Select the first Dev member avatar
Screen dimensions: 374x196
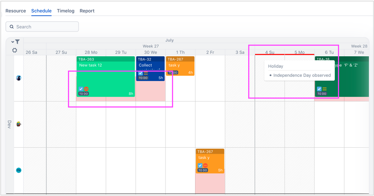coord(19,78)
